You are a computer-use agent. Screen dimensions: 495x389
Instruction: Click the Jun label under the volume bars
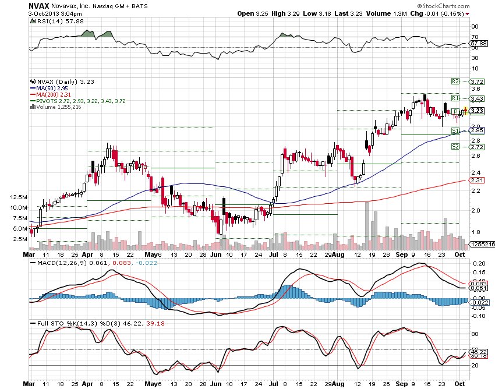pos(216,255)
